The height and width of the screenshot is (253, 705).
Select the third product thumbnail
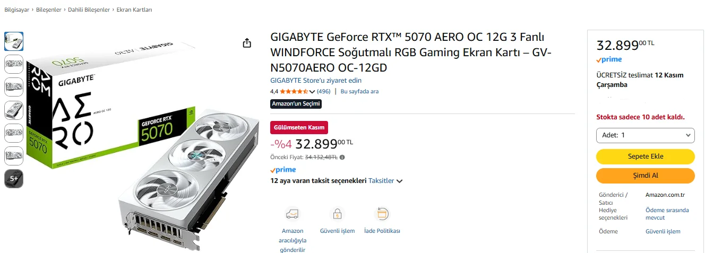tap(14, 87)
